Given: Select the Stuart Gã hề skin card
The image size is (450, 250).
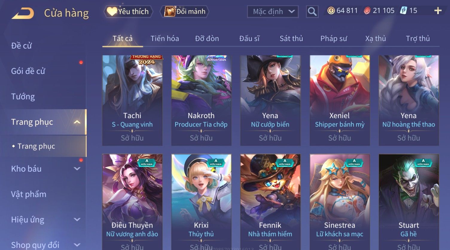Looking at the screenshot, I should [409, 202].
